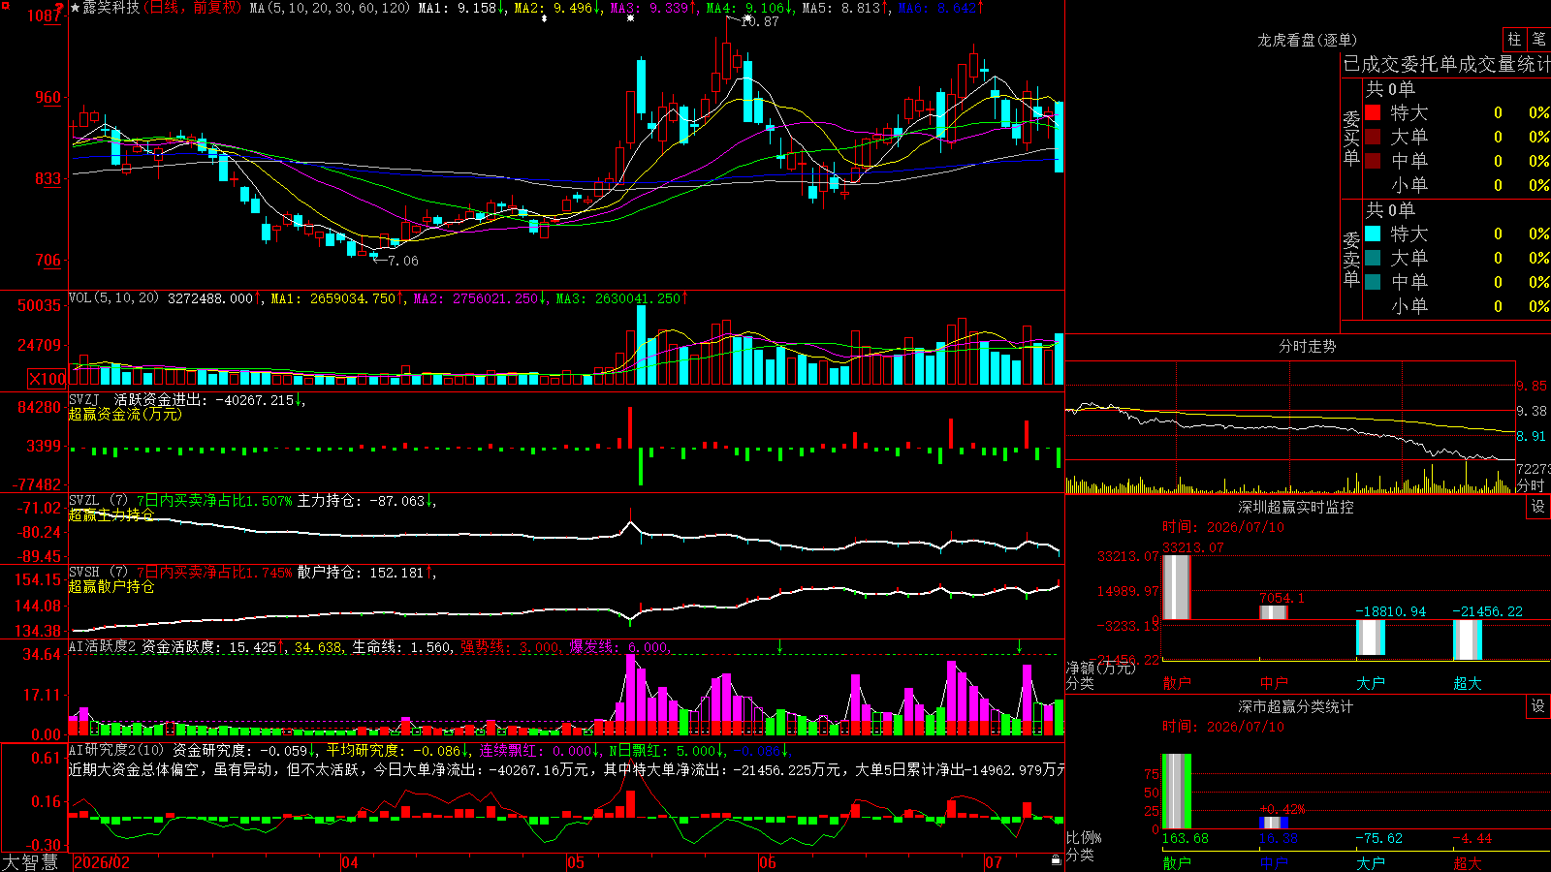Click the cyan 特大 swatch under 委卖单
This screenshot has height=872, width=1551.
click(1373, 234)
